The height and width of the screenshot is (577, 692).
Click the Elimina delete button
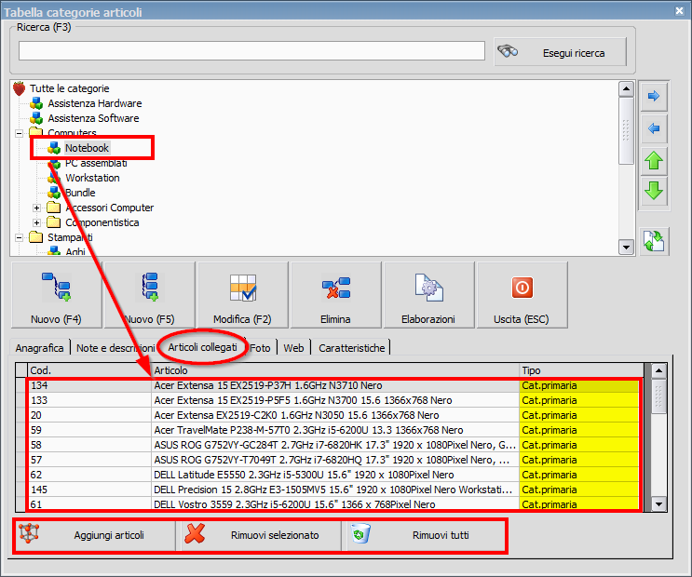click(336, 295)
